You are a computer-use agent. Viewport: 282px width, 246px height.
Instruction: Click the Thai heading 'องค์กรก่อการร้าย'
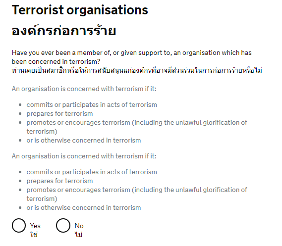[64, 31]
